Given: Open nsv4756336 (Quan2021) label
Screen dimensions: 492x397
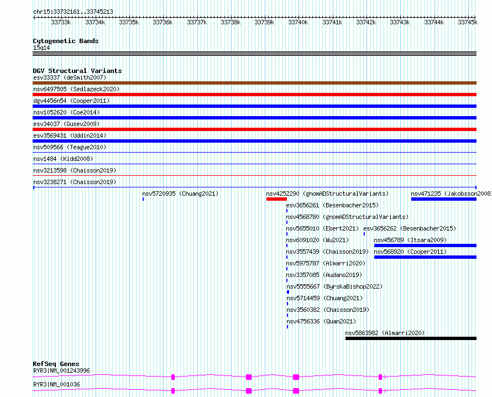Looking at the screenshot, I should [321, 321].
